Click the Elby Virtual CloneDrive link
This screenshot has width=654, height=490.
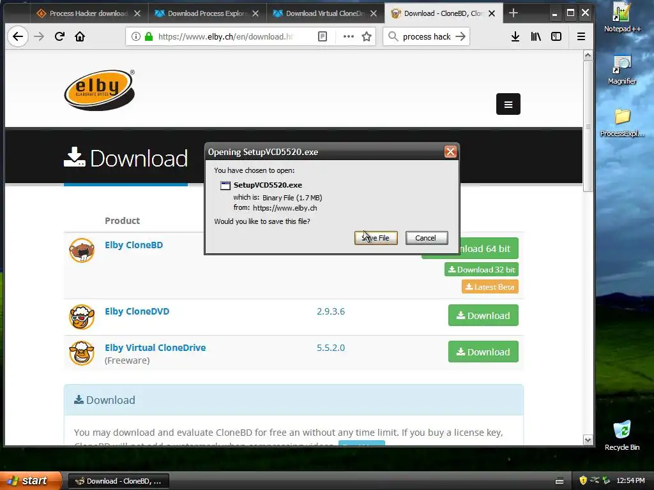tap(155, 348)
